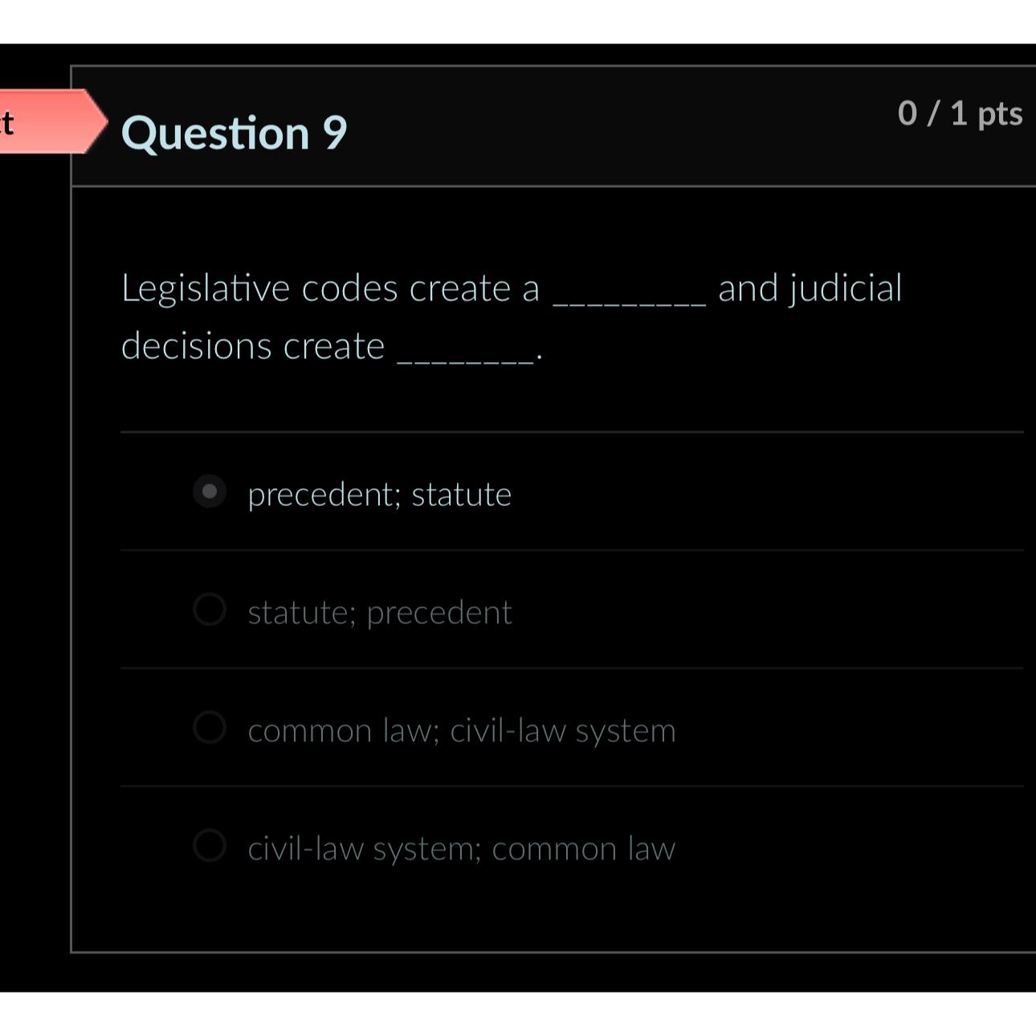Deselect the filled radio next to 'precedent; statute'

pyautogui.click(x=210, y=493)
